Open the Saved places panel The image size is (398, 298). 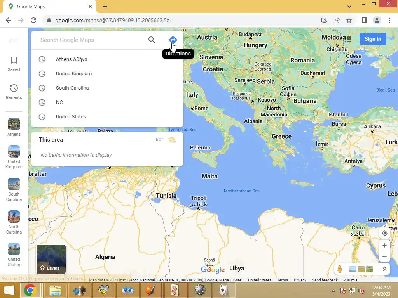14,64
